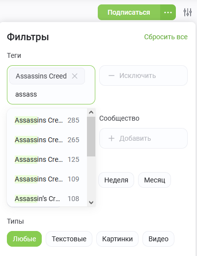
Task: Click the tag suggestions scrollbar thumb
Action: point(91,136)
